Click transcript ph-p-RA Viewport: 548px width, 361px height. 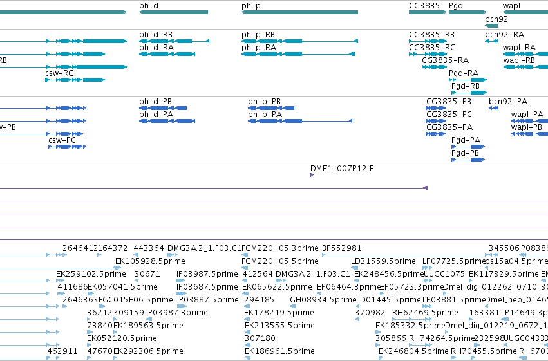[259, 48]
